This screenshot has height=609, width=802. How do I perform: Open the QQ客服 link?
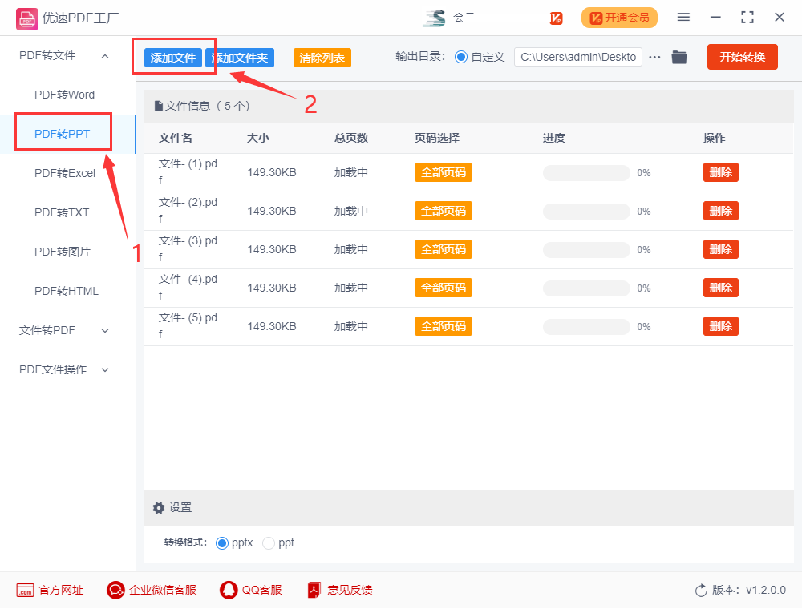coord(262,590)
